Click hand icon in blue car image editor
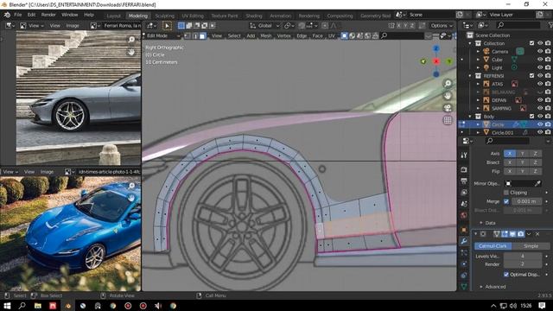Image resolution: width=553 pixels, height=311 pixels. click(131, 199)
